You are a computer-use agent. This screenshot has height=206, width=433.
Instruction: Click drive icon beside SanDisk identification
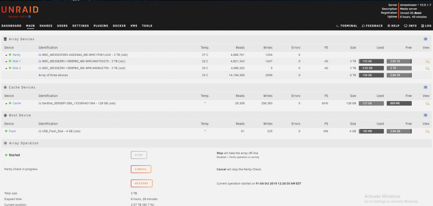pyautogui.click(x=40, y=103)
